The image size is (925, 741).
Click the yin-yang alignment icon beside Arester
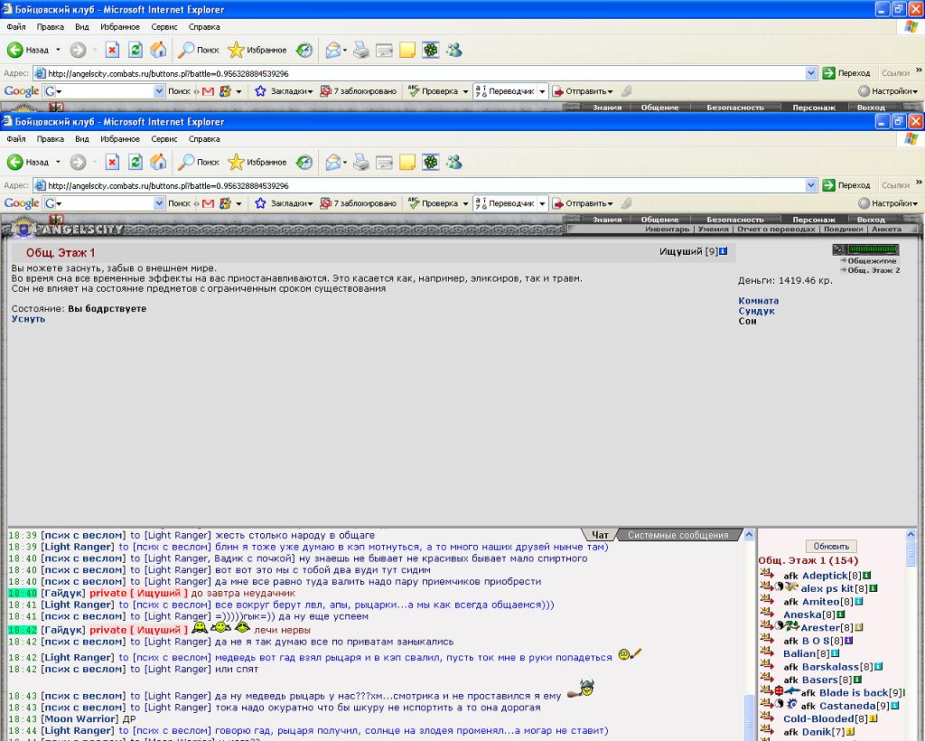coord(780,625)
